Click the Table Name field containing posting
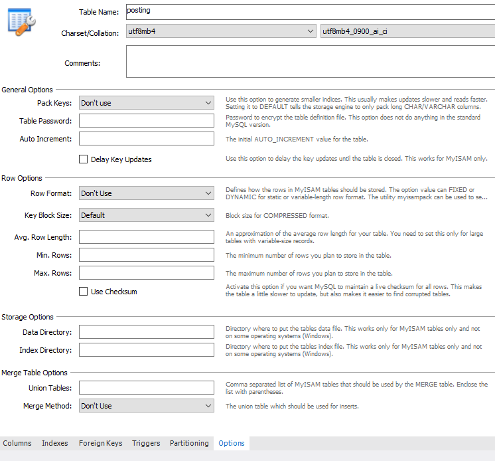This screenshot has height=461, width=495. click(311, 12)
